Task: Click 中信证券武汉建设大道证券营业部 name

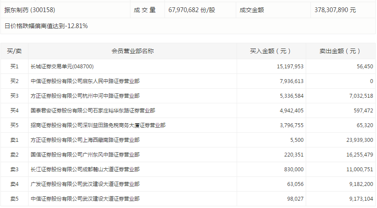Action: [x=85, y=198]
